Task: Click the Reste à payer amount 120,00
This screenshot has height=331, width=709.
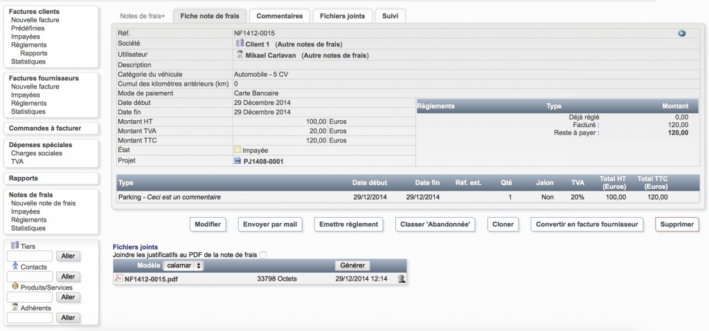Action: [x=679, y=133]
